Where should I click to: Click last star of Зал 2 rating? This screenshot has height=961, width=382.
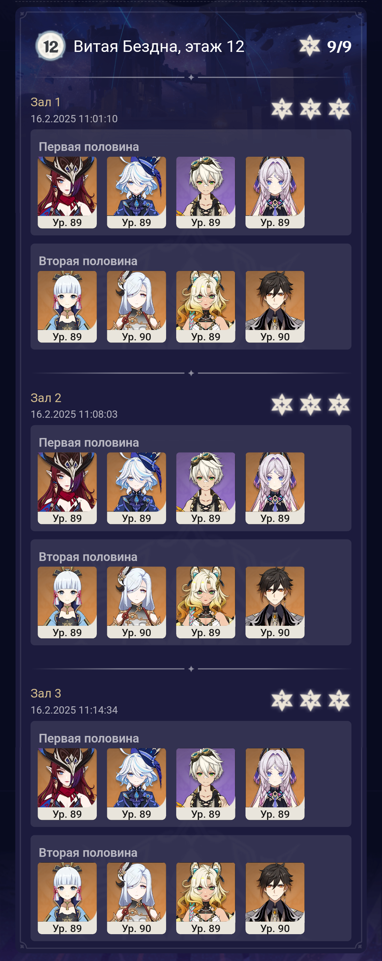coord(339,405)
